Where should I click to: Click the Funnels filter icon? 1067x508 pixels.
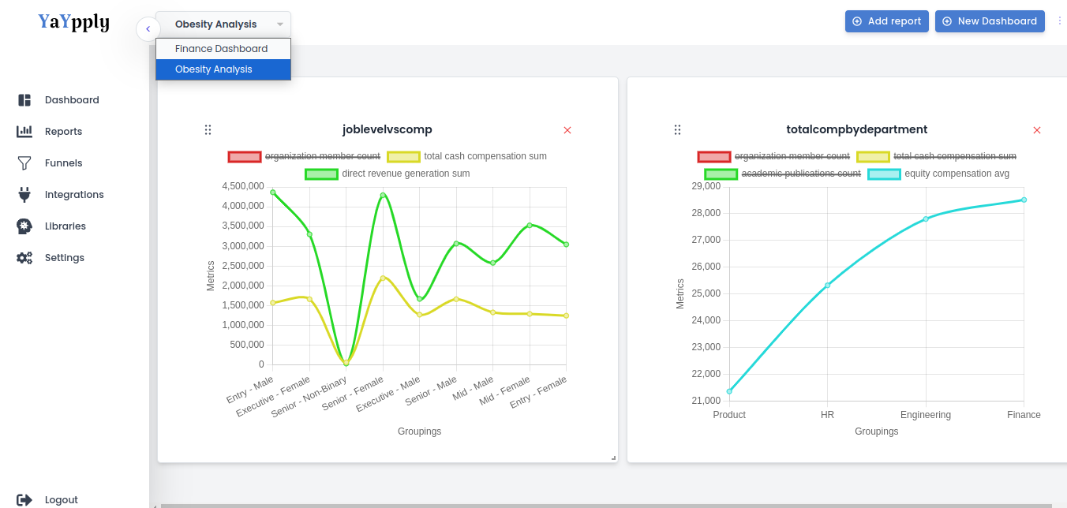(24, 163)
